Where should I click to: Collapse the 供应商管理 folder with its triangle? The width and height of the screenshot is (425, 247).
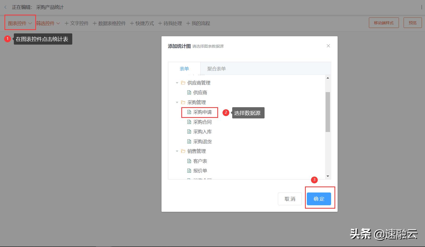[177, 83]
